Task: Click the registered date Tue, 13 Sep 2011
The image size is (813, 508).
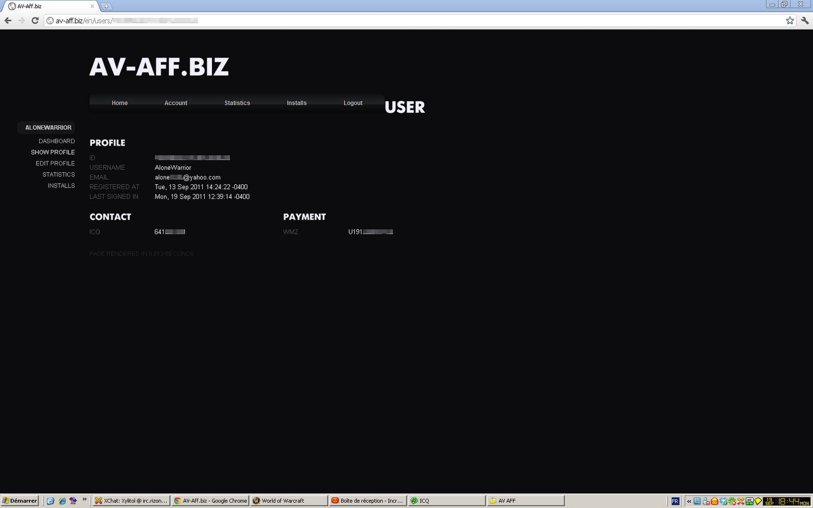Action: [201, 187]
